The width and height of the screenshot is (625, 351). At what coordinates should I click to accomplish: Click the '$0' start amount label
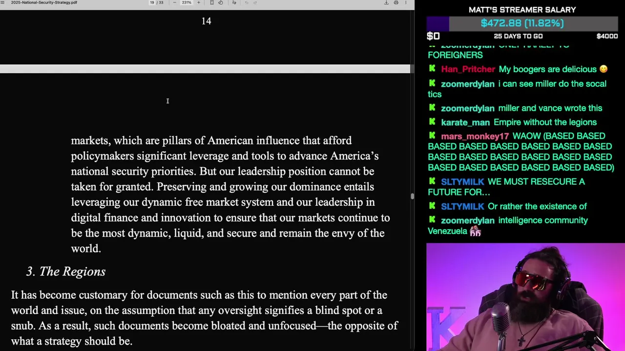[x=433, y=36]
